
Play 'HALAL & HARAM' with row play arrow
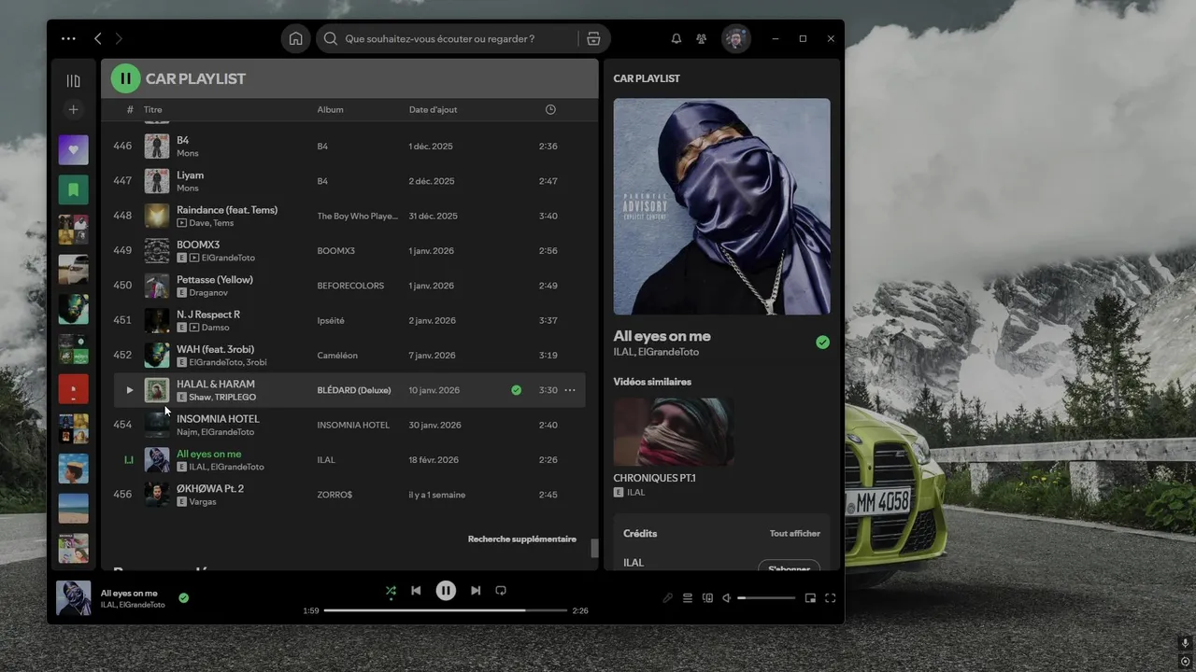[129, 390]
